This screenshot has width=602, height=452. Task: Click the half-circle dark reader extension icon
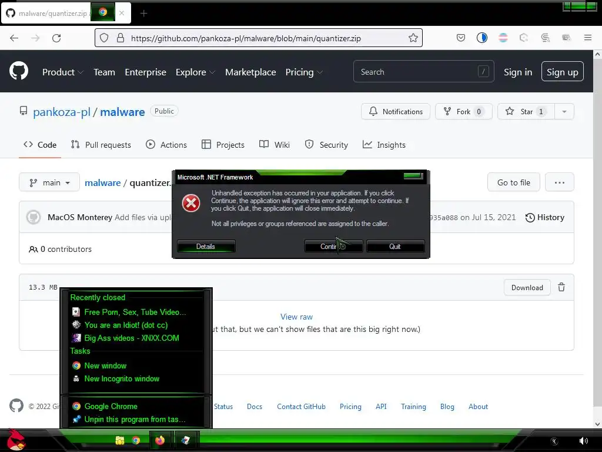pyautogui.click(x=482, y=38)
